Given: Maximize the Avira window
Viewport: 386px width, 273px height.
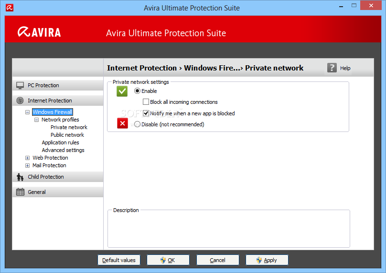Looking at the screenshot, I should pyautogui.click(x=354, y=5).
